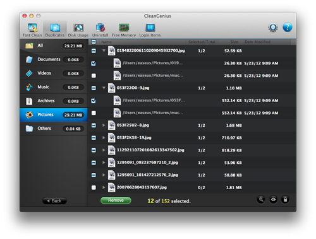Uncheck the /Users/easeus/Pictures/019... file
Image resolution: width=316 pixels, height=239 pixels.
[x=94, y=63]
